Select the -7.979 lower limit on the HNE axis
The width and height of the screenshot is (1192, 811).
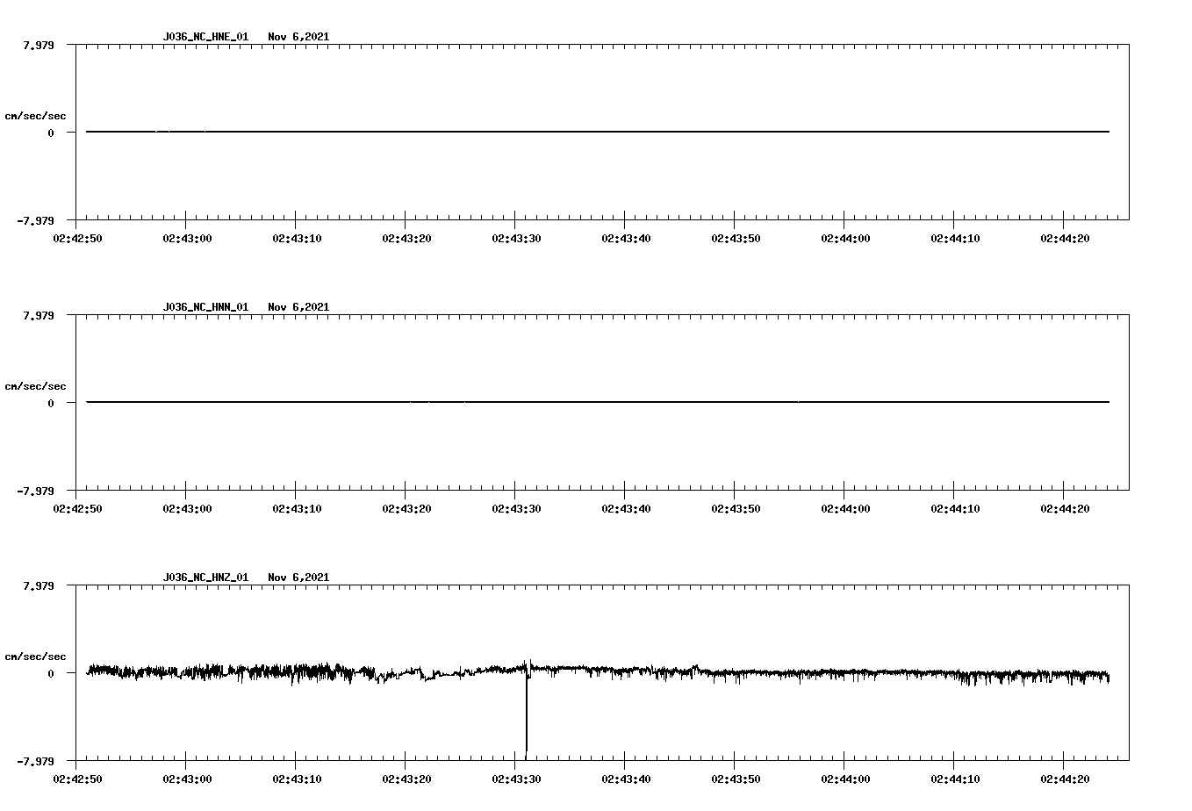click(35, 220)
